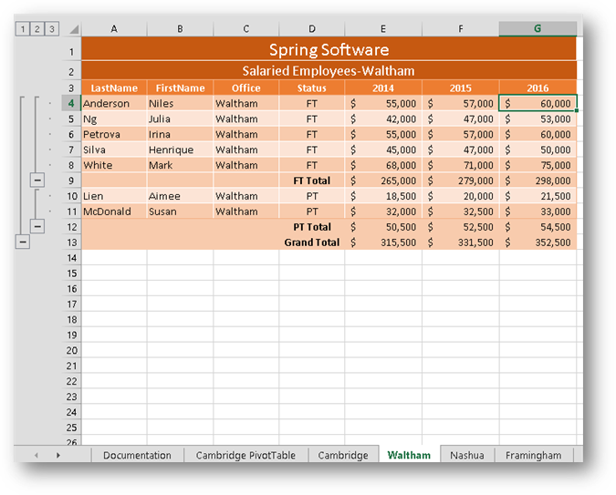This screenshot has height=495, width=616.
Task: Click the 54,500 PT total cell
Action: click(538, 227)
